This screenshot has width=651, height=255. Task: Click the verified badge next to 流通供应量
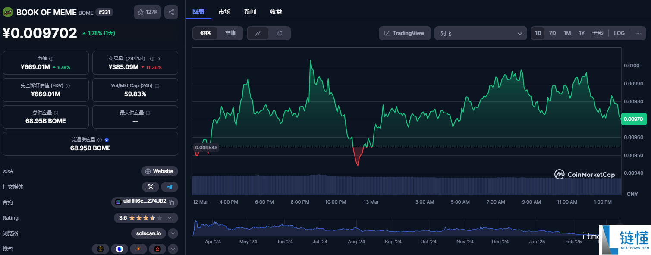click(107, 140)
